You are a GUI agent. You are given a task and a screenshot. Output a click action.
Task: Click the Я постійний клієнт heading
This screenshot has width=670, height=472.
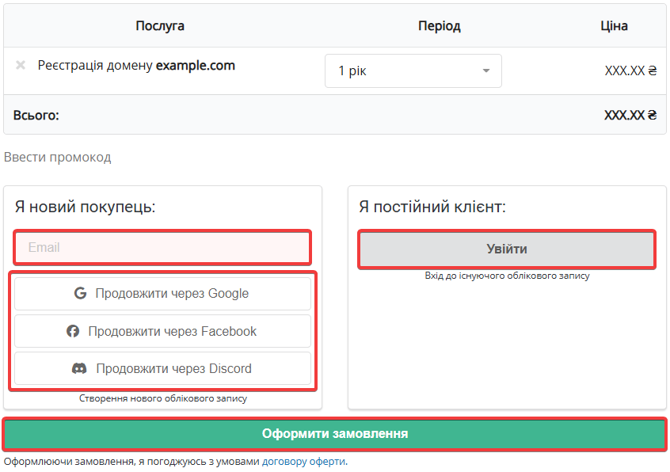(432, 207)
